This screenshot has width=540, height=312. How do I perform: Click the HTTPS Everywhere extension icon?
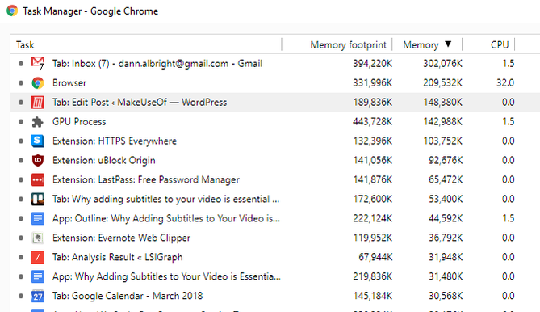click(x=38, y=141)
